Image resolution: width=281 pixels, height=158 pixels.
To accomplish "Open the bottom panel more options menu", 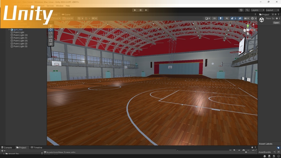I will [255, 147].
